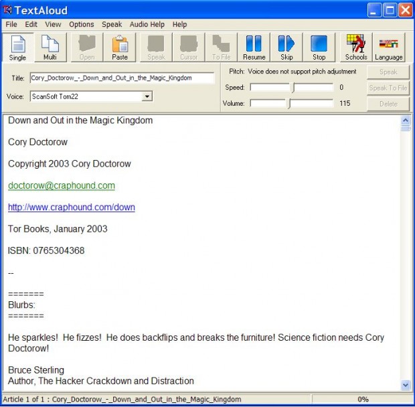
Task: Minimize the TextAloud window
Action: [374, 10]
